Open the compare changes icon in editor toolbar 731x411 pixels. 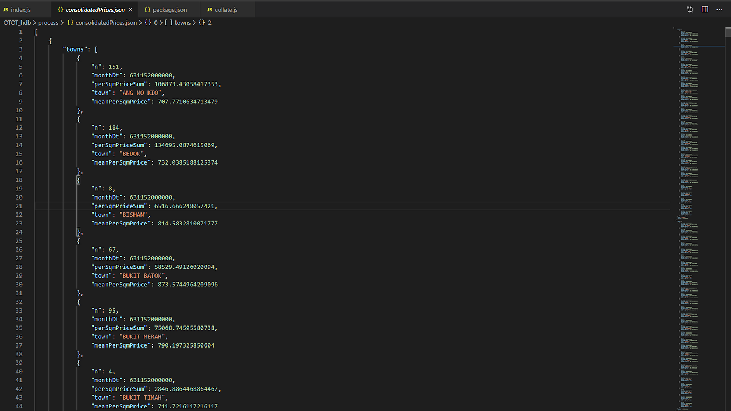(x=690, y=10)
